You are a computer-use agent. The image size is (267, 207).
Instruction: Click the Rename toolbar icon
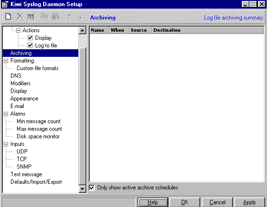coord(31,17)
